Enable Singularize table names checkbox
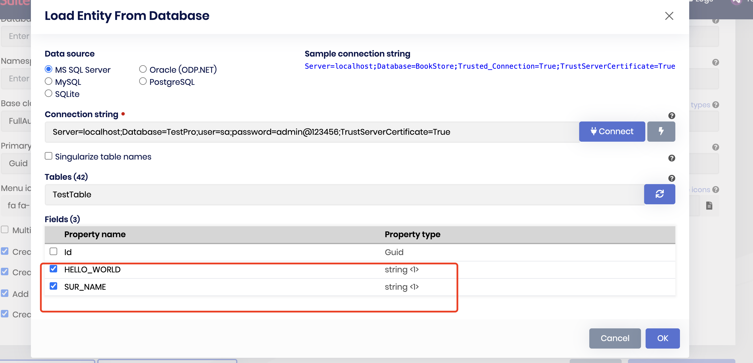 [x=49, y=156]
